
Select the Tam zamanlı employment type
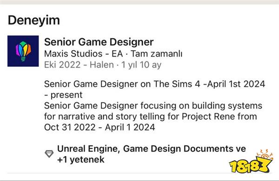coord(156,54)
